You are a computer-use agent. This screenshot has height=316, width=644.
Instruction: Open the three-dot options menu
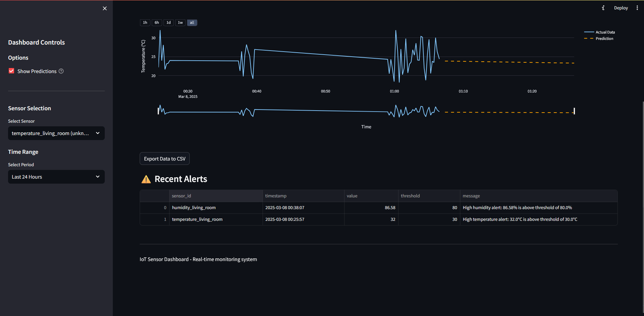(637, 7)
